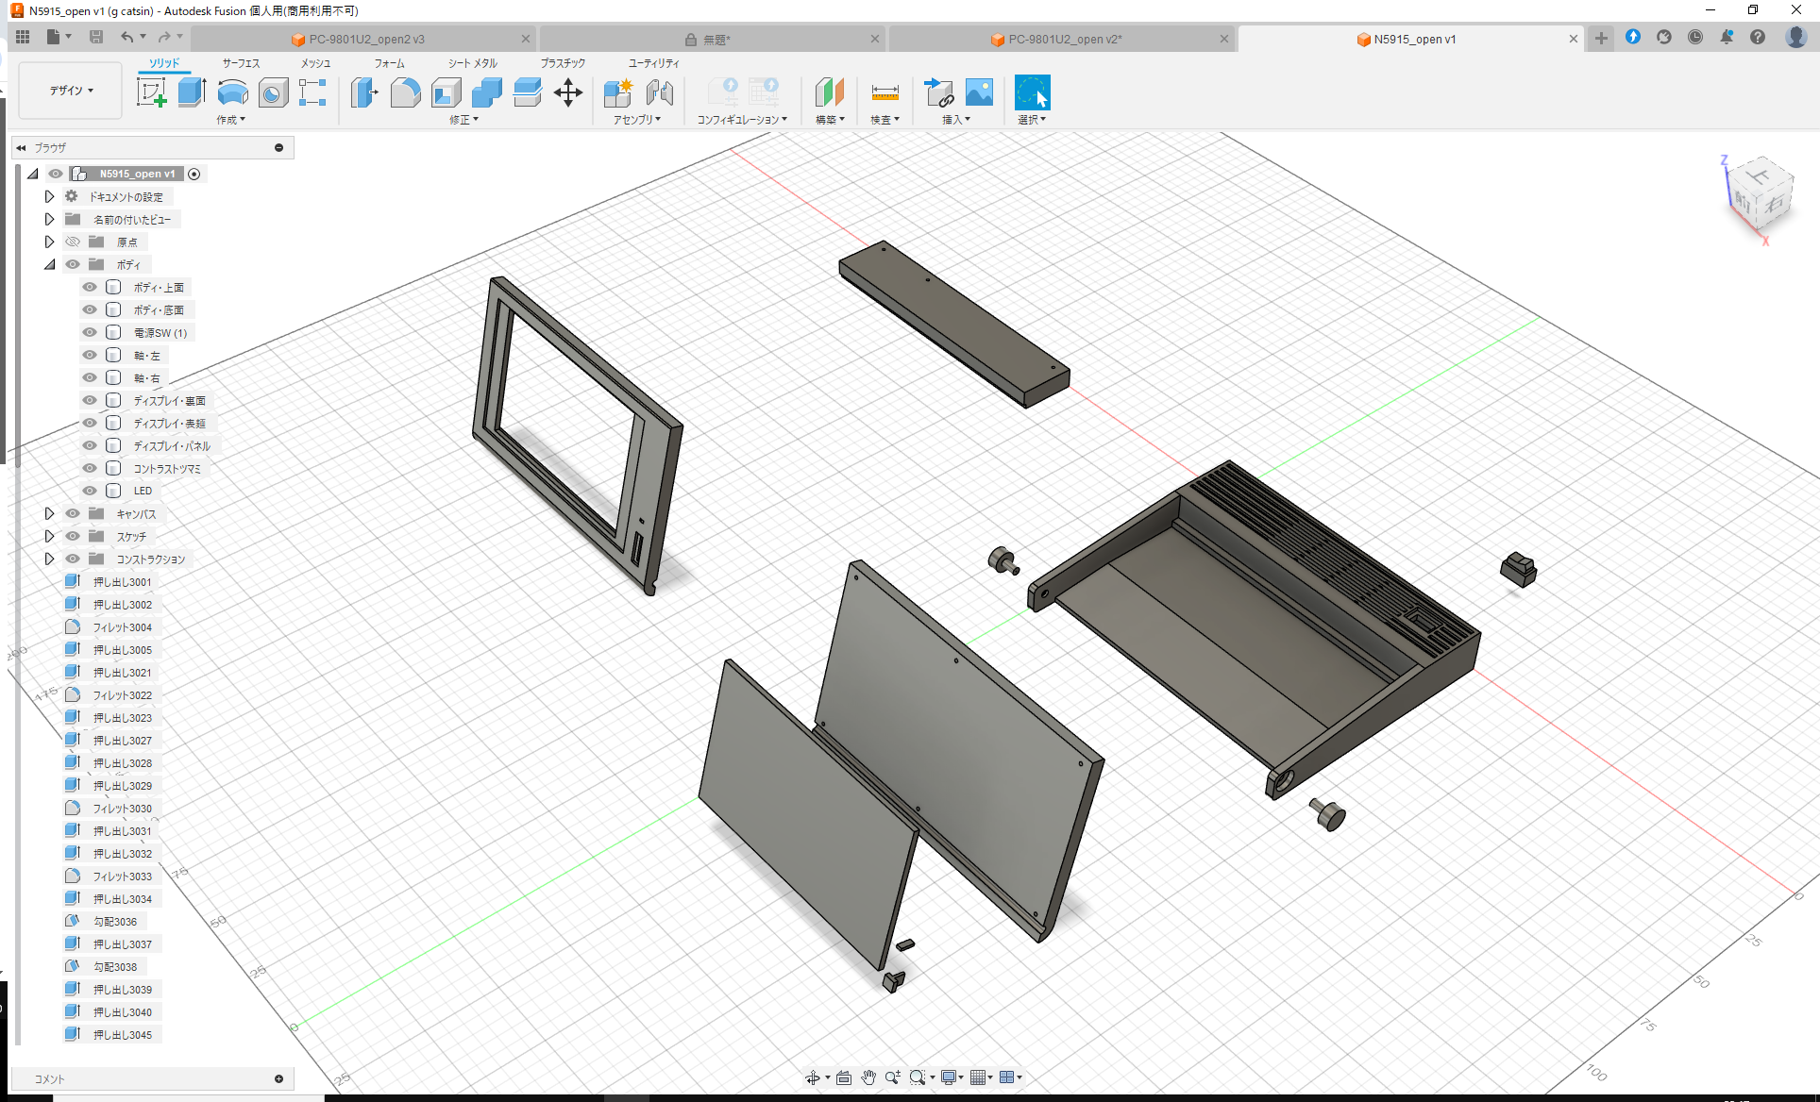
Task: Click the 右 face on the ViewCube
Action: pos(1775,204)
